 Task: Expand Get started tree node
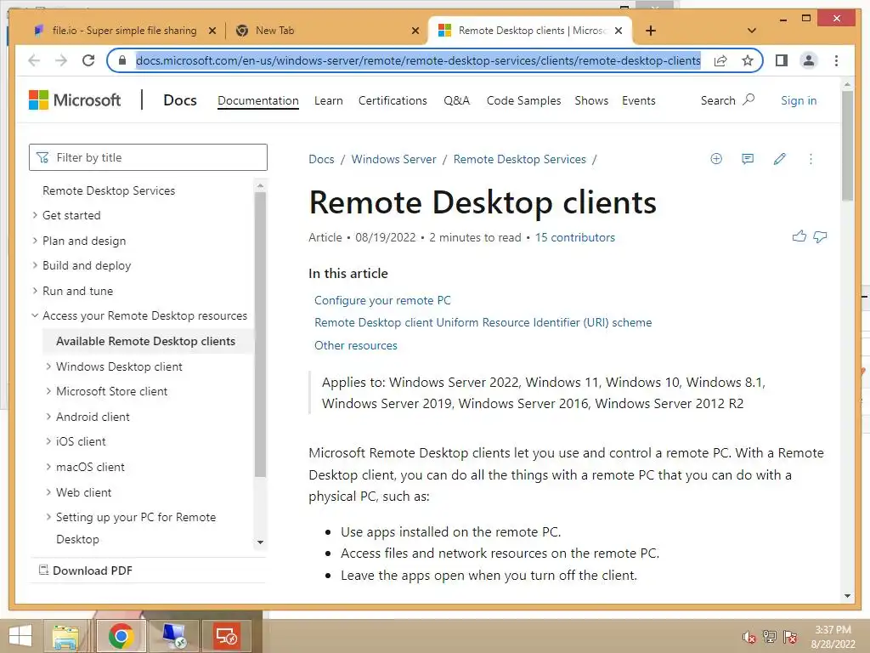(35, 215)
